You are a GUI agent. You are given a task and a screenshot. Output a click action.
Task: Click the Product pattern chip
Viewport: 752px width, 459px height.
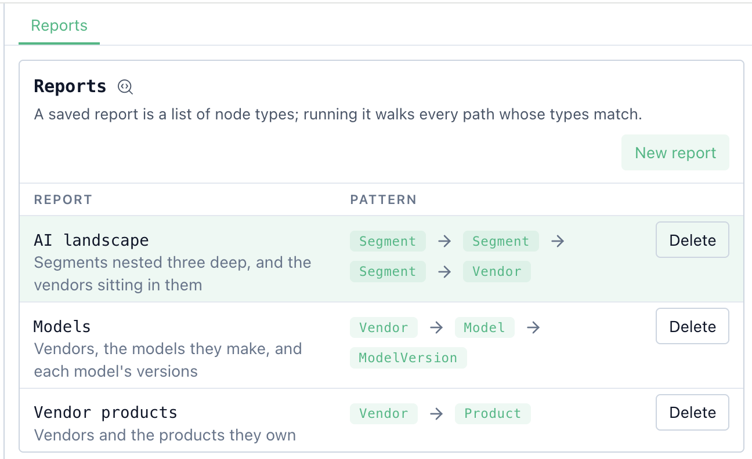pos(493,413)
